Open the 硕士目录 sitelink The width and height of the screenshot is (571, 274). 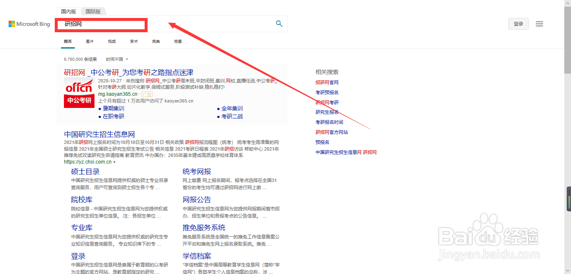[x=85, y=172]
